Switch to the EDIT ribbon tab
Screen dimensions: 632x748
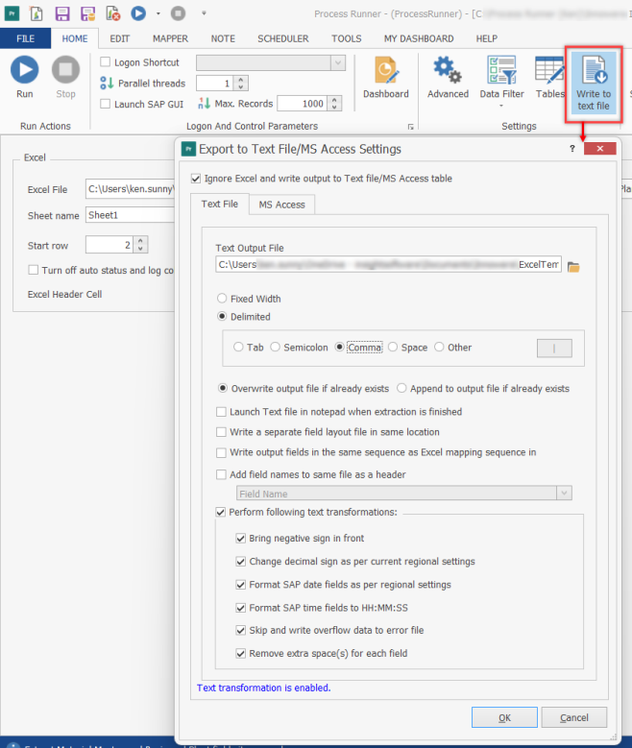[119, 38]
